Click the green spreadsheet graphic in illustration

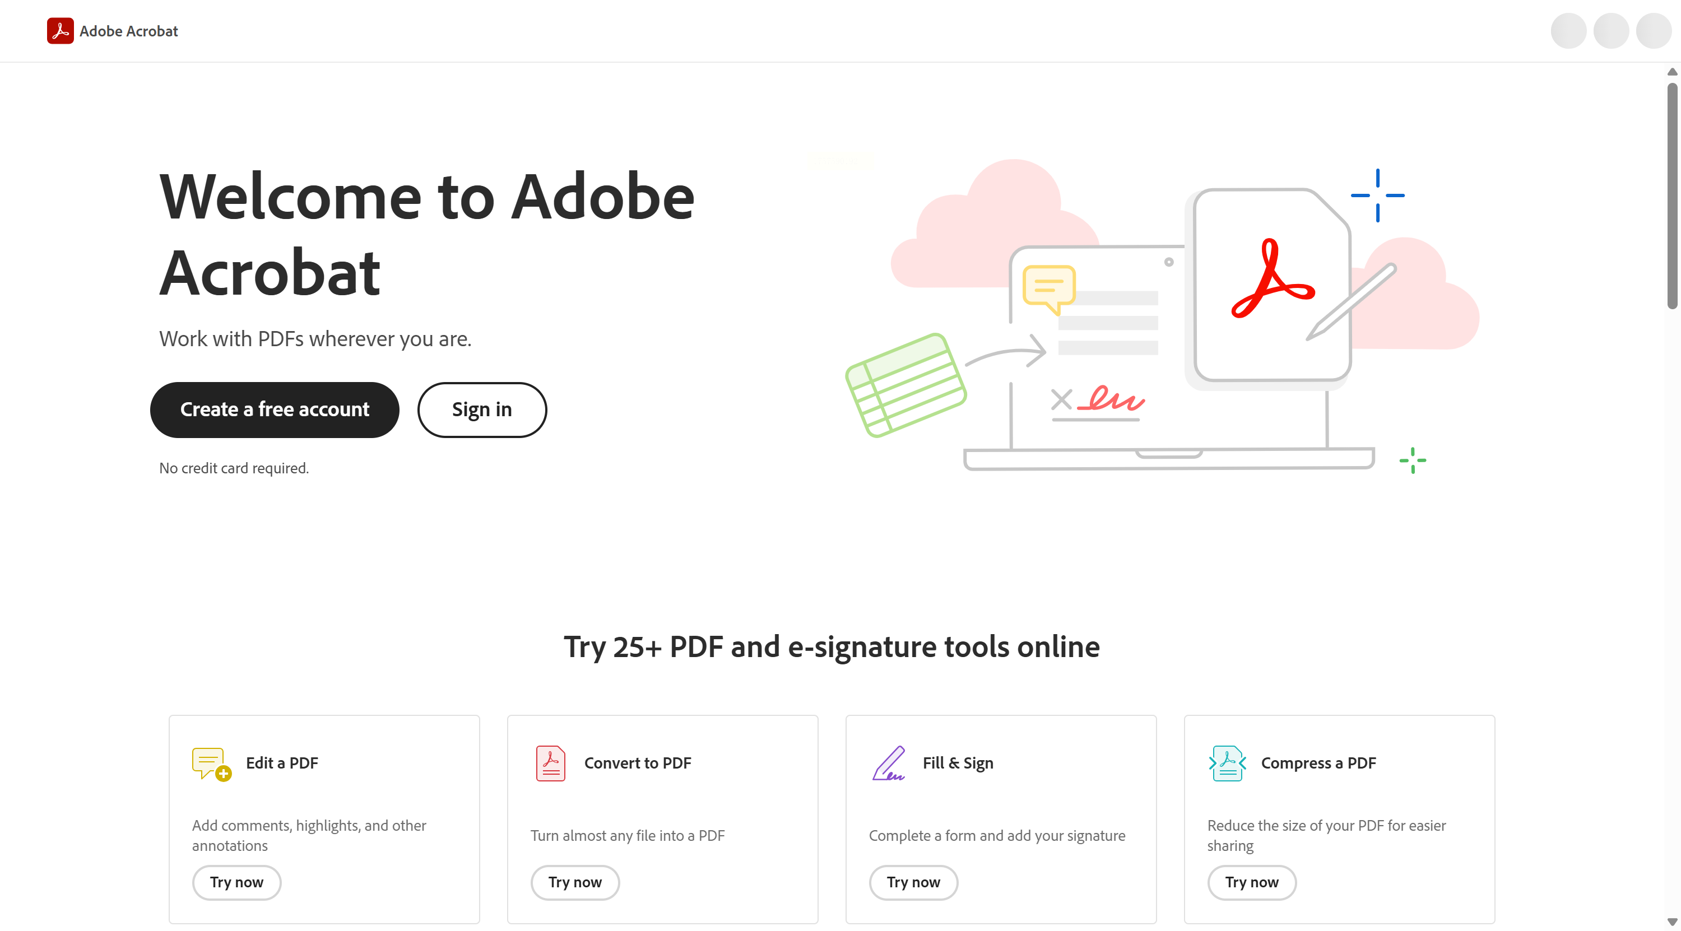(905, 385)
